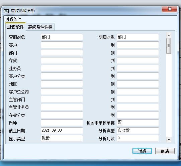Click the 截止日期 field with 2021-09-30
The image size is (181, 166).
(62, 131)
